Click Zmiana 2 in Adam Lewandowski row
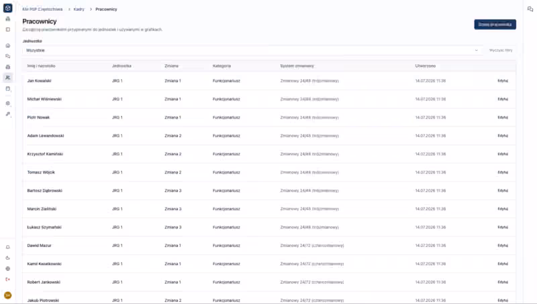 tap(173, 136)
